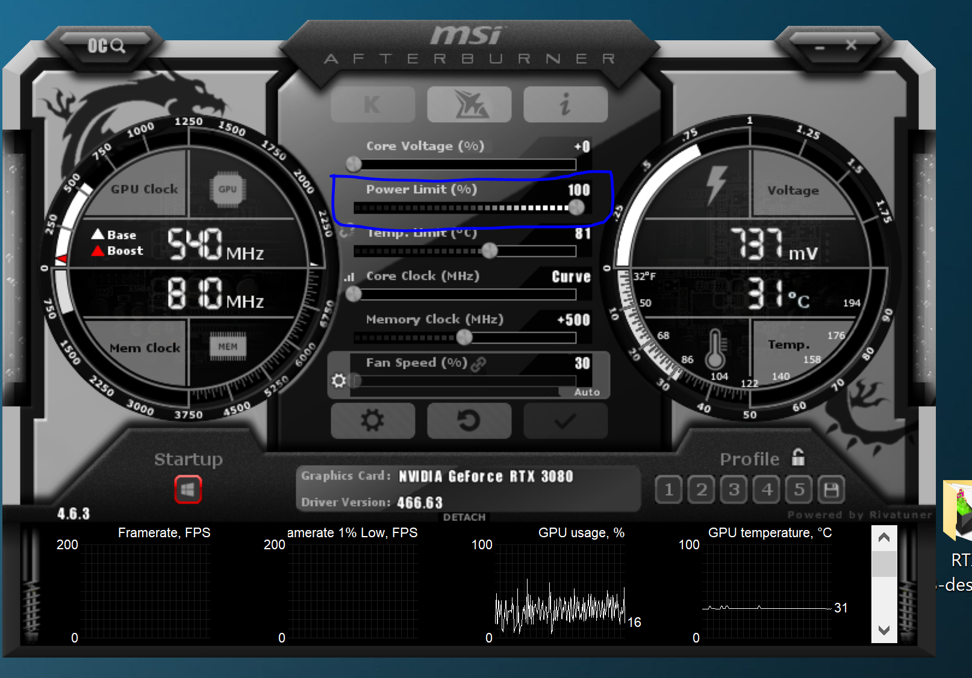Select profile slot 4

tap(767, 490)
